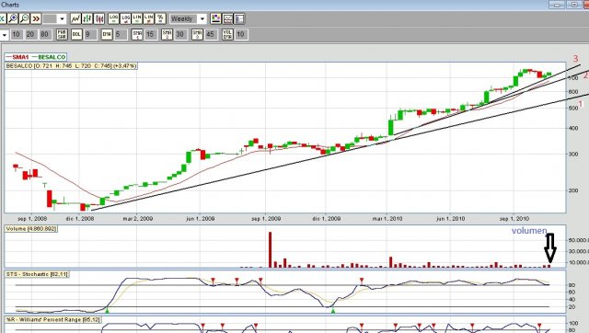
Task: Click the 300 price axis label
Action: [573, 155]
